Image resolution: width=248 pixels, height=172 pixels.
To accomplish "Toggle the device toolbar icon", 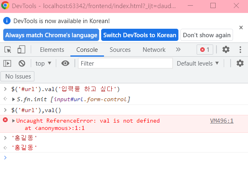I will pos(21,49).
